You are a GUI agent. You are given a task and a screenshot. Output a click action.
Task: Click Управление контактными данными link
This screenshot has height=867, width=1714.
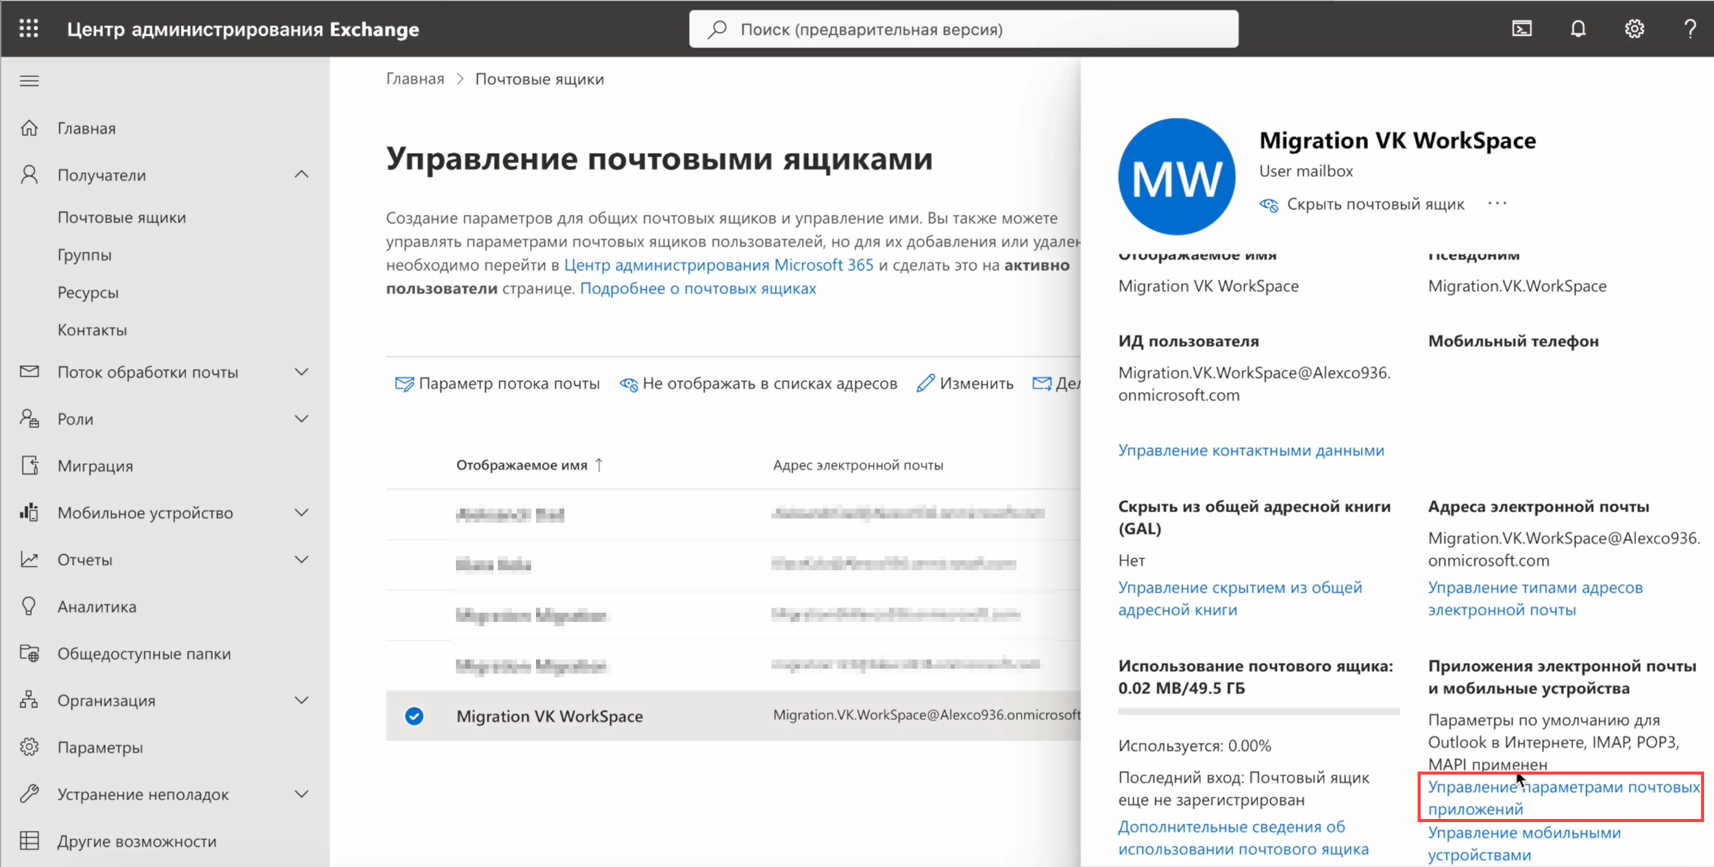point(1251,450)
